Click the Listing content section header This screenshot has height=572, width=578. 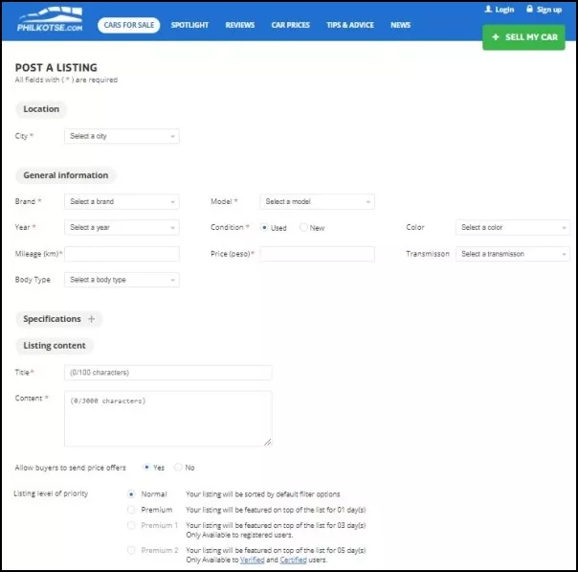pyautogui.click(x=55, y=346)
